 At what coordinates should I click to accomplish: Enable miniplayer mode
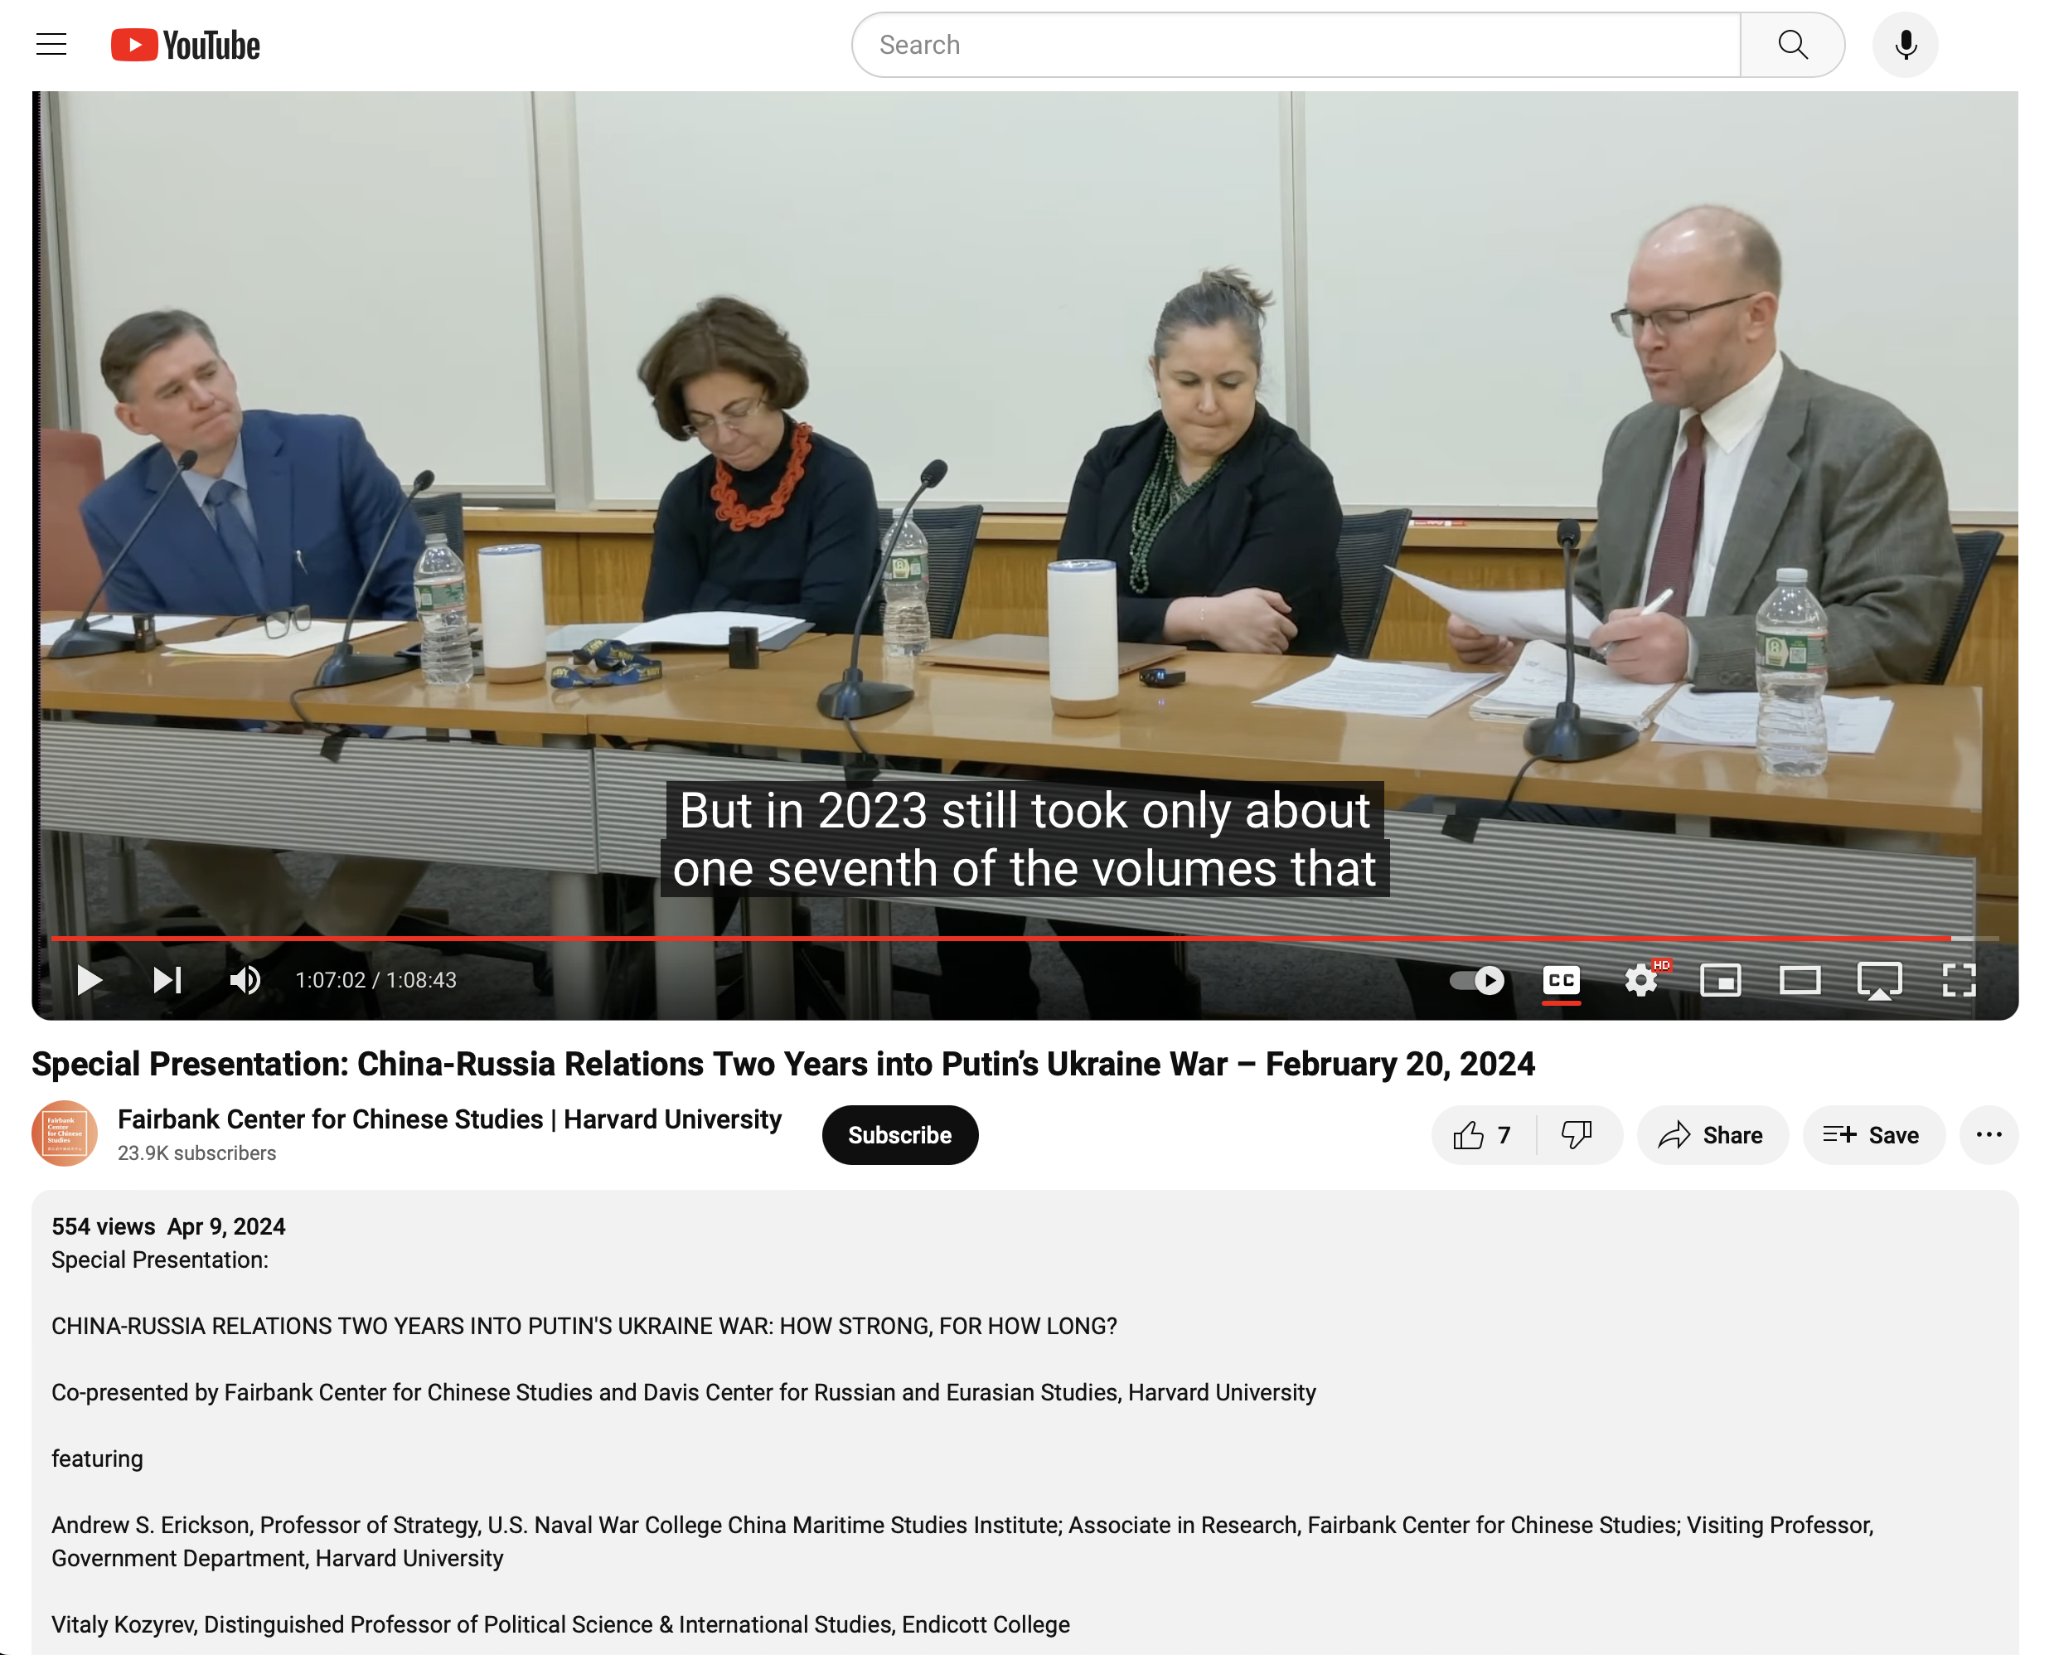1721,980
